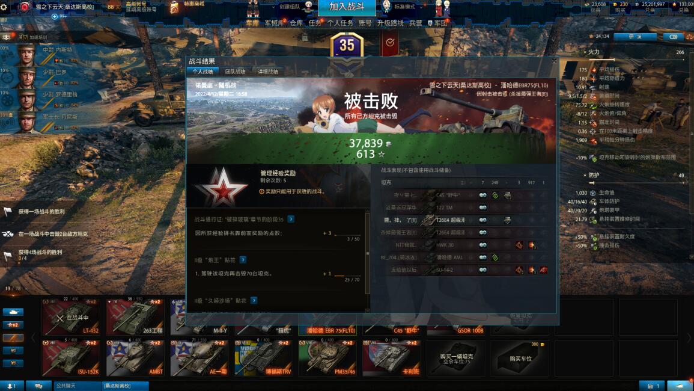
Task: Click the tank type filter icon in carousel
Action: coord(13,312)
